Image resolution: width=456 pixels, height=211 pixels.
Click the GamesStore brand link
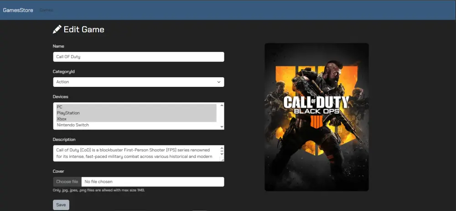(x=18, y=10)
